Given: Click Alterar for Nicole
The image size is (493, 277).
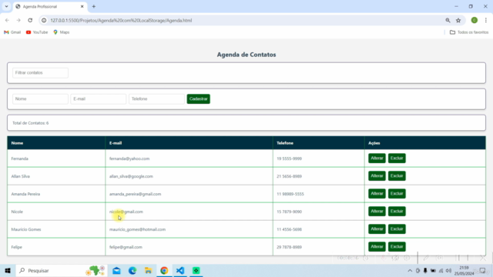Looking at the screenshot, I should coord(377,212).
